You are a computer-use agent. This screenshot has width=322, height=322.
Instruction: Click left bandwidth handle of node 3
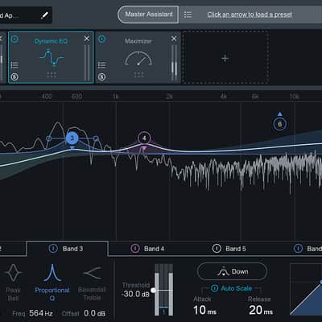[48, 138]
